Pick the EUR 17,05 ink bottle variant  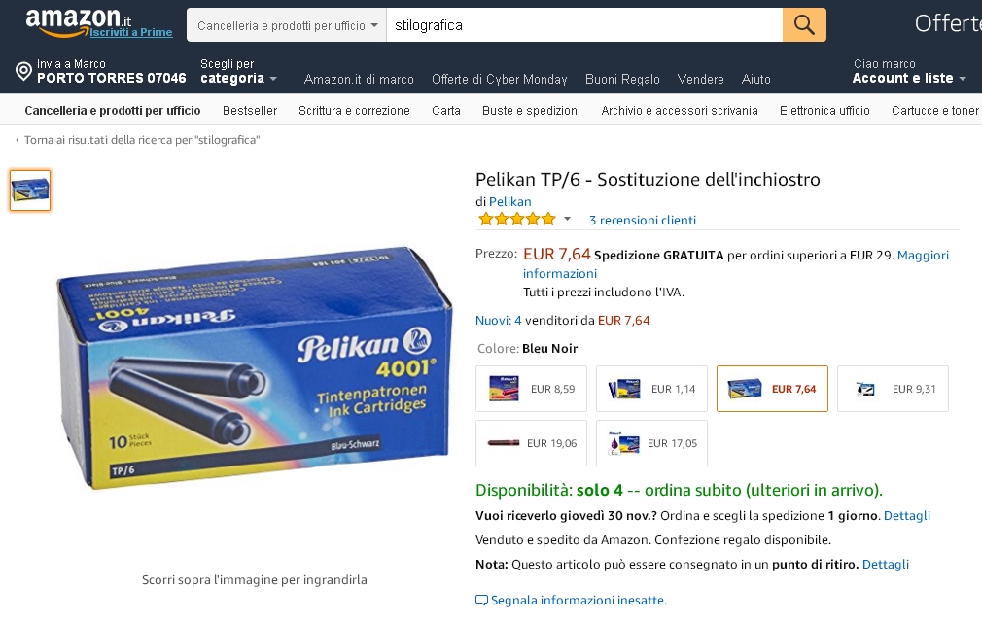[x=651, y=443]
